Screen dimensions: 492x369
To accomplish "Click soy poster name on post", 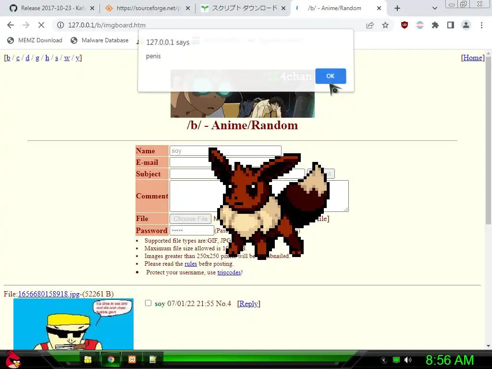I will coord(160,304).
